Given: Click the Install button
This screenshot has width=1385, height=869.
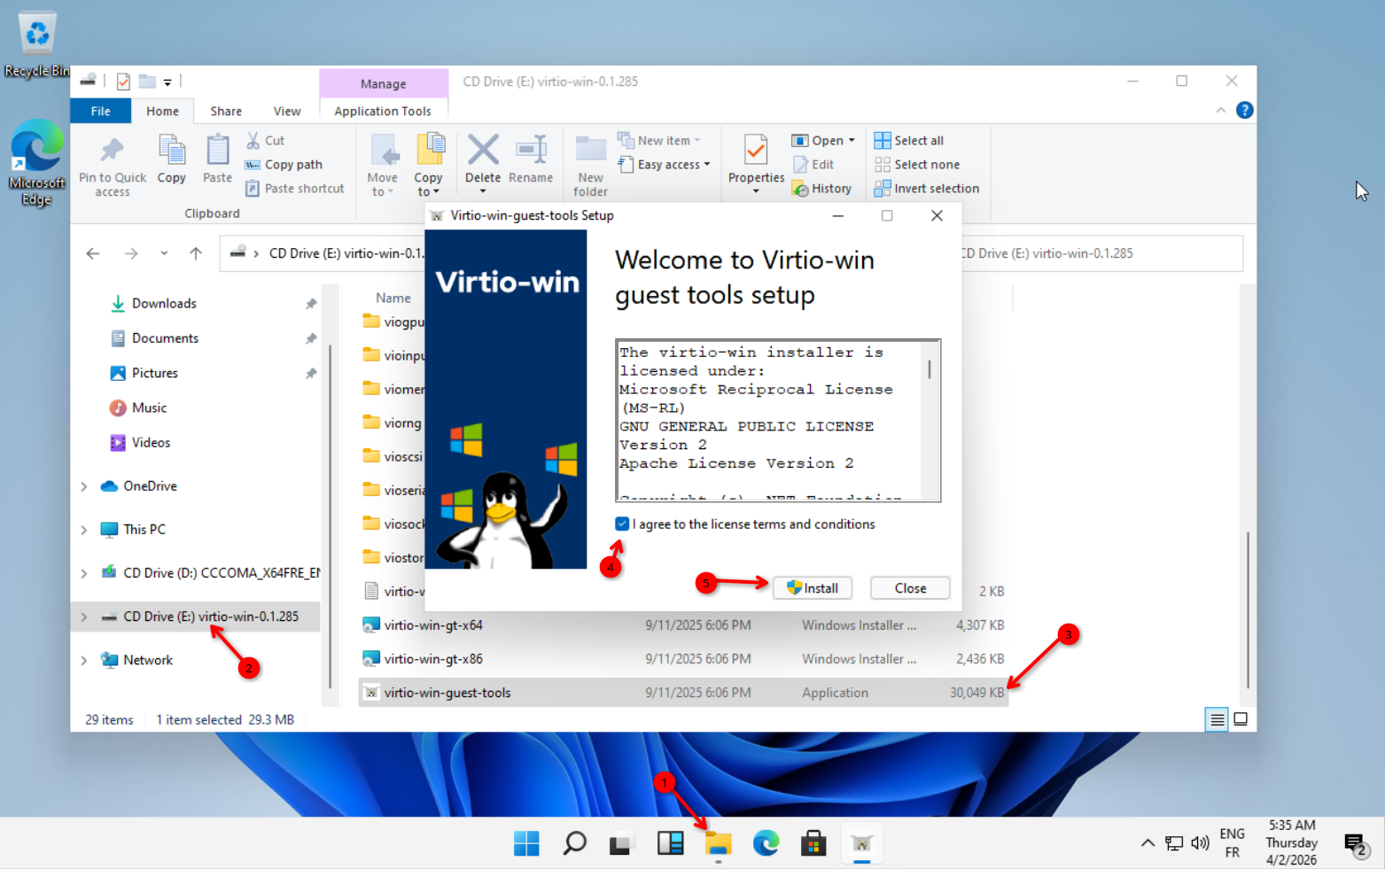Looking at the screenshot, I should coord(813,588).
